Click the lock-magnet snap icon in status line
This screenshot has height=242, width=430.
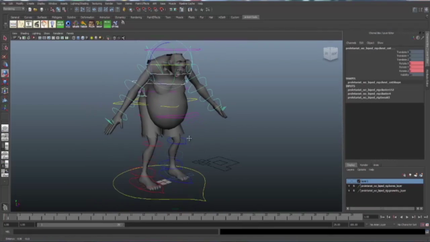click(124, 9)
